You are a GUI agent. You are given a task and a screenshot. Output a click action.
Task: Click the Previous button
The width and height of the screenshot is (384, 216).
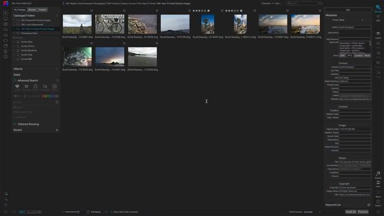363,212
